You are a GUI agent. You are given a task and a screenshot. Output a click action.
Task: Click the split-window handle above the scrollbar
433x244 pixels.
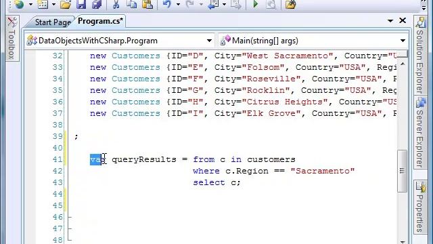(x=402, y=54)
